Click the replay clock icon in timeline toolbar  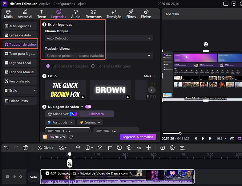click(129, 148)
